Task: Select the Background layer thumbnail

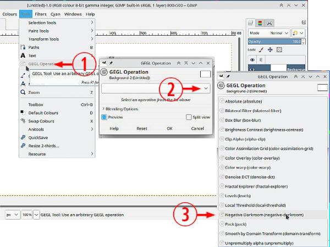Action: point(278,68)
